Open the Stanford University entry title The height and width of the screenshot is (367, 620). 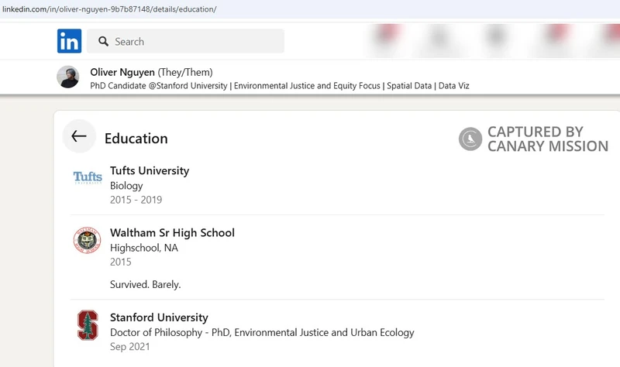pos(159,317)
